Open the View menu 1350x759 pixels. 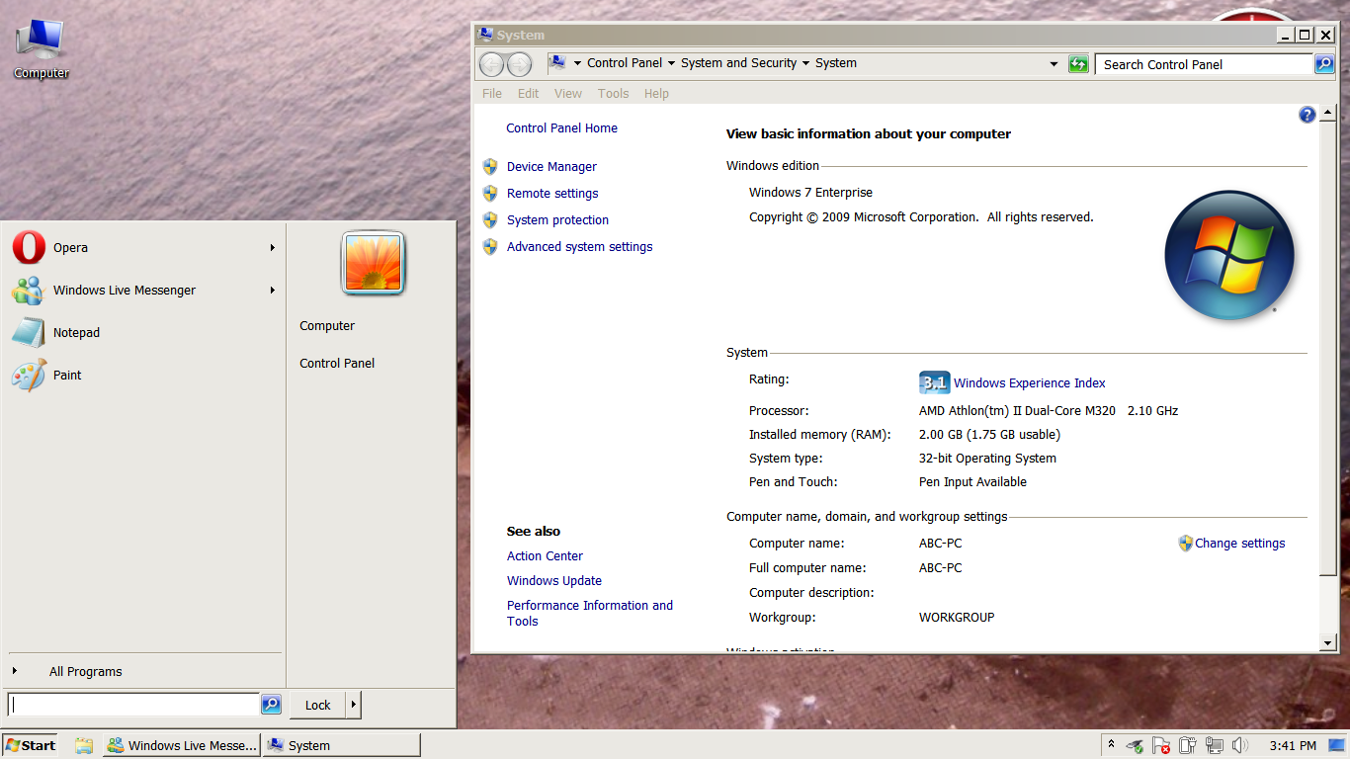pos(568,93)
